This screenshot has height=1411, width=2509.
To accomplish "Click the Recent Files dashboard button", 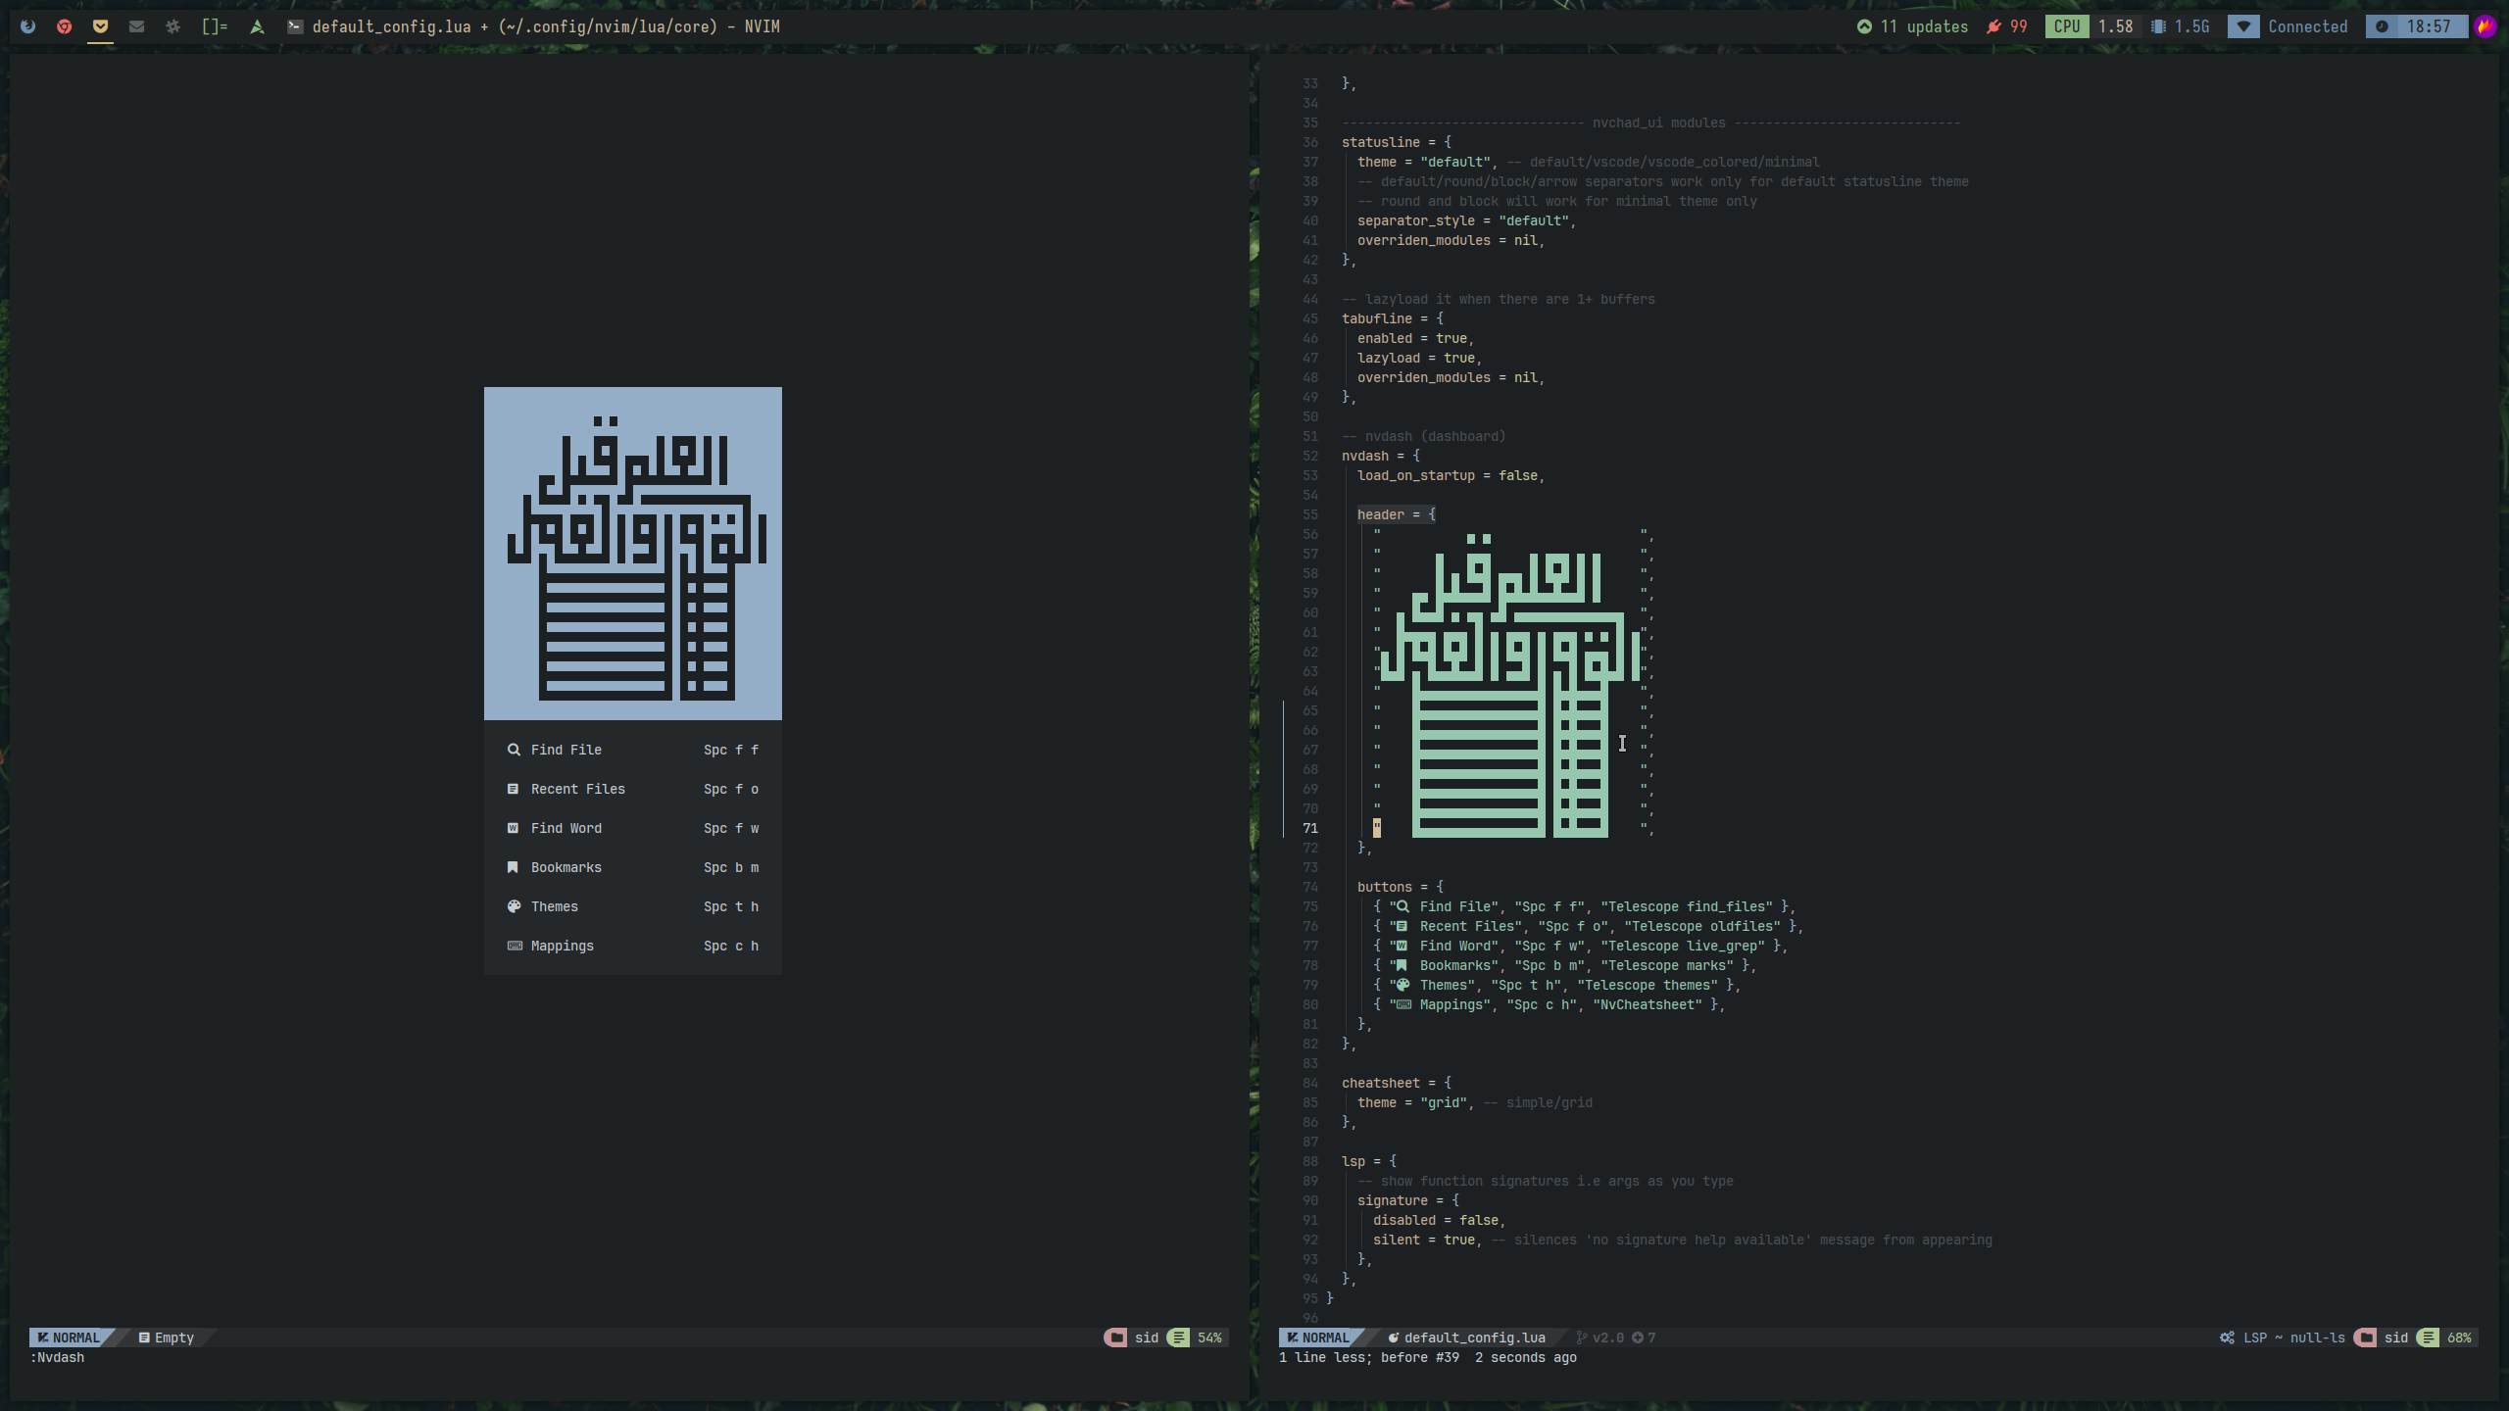I will pos(577,788).
